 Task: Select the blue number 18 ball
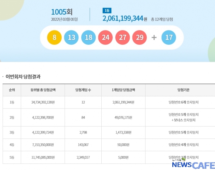click(x=89, y=37)
